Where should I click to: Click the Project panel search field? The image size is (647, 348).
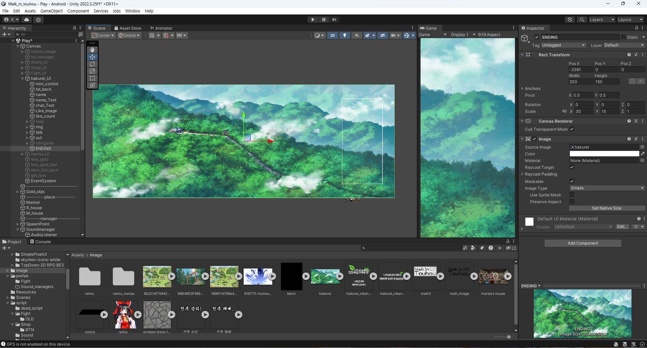click(412, 248)
